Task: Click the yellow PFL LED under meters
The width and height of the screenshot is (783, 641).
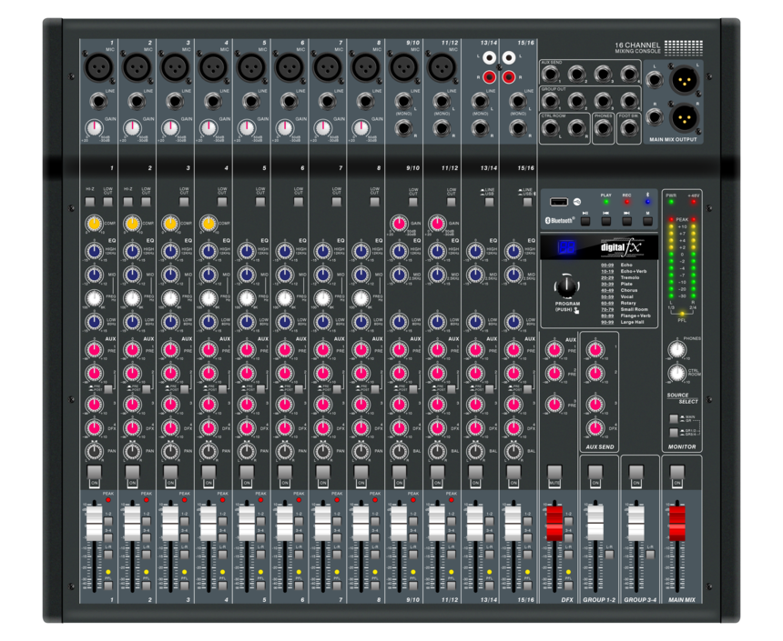Action: coord(682,314)
